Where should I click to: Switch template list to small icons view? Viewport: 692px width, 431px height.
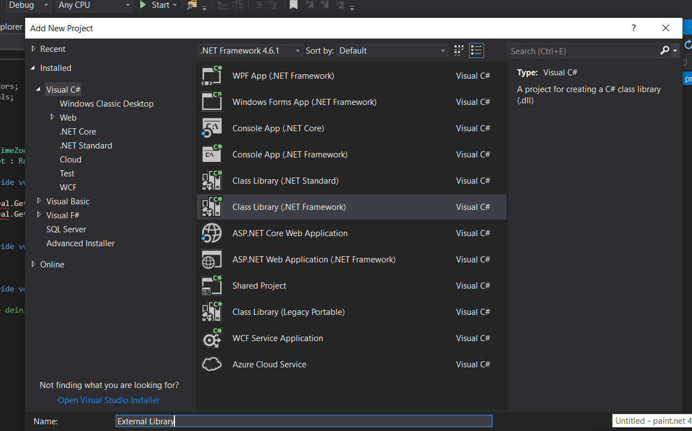click(459, 50)
